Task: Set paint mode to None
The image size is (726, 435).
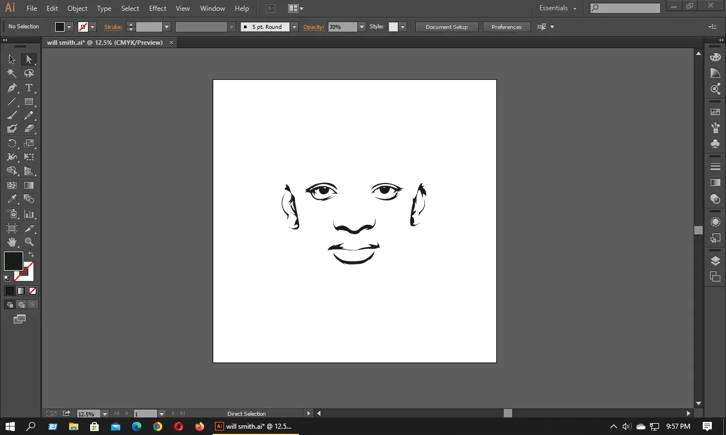Action: click(x=32, y=291)
